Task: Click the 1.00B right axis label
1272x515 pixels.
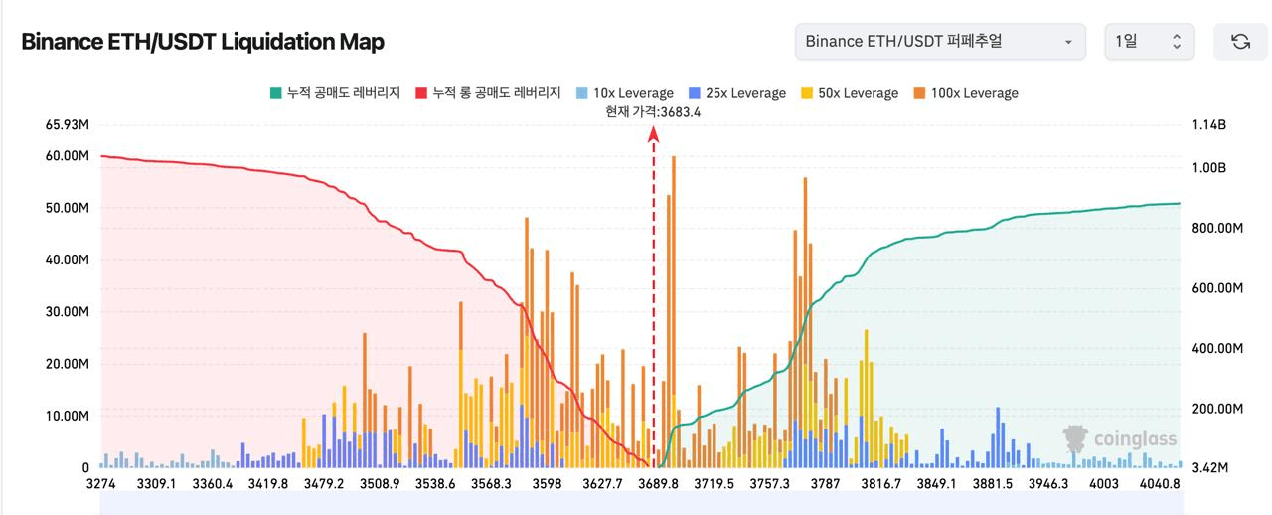Action: pos(1208,167)
